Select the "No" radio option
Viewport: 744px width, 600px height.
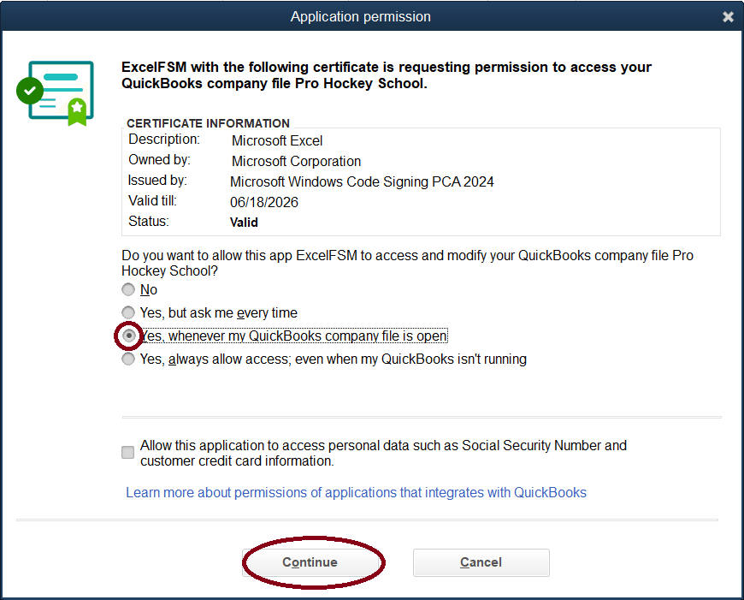click(x=128, y=289)
